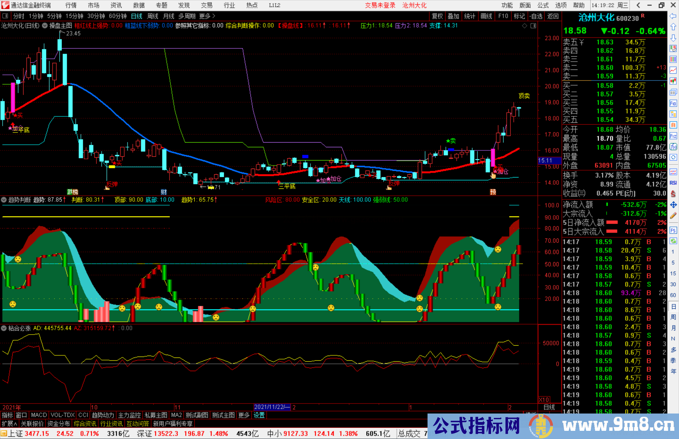Click the F10 icon in right sidebar

point(673,103)
